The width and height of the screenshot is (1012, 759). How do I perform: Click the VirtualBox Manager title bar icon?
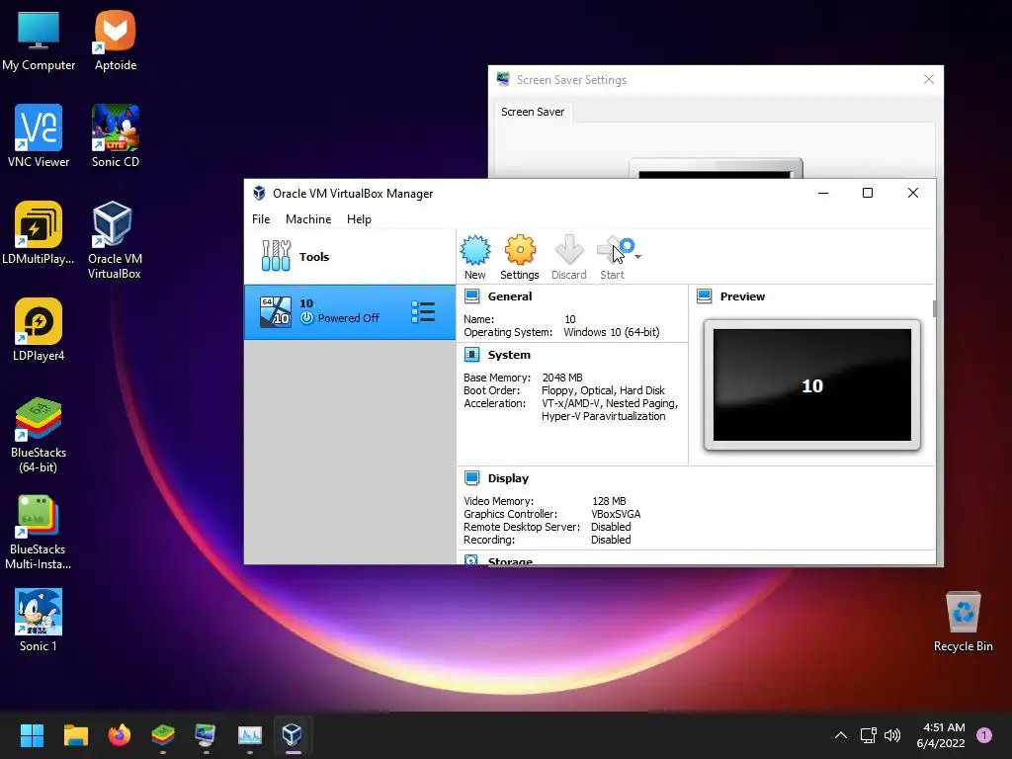(x=260, y=193)
